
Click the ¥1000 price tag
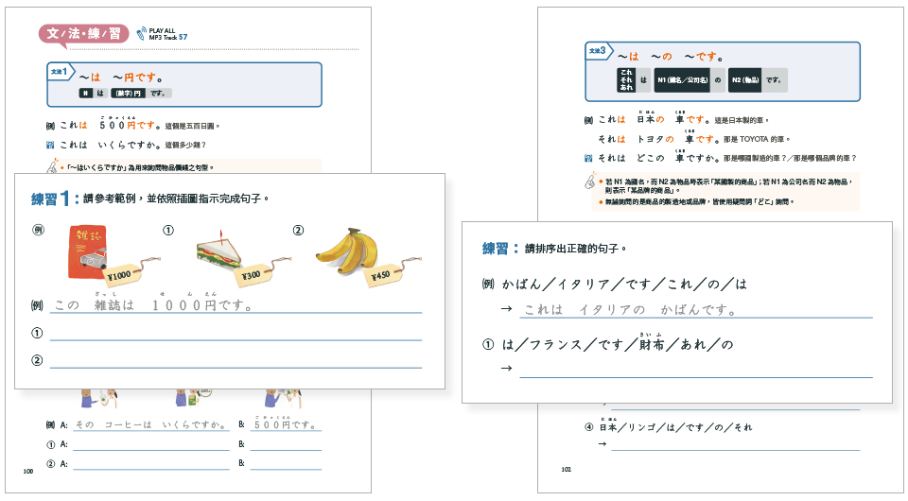(124, 274)
